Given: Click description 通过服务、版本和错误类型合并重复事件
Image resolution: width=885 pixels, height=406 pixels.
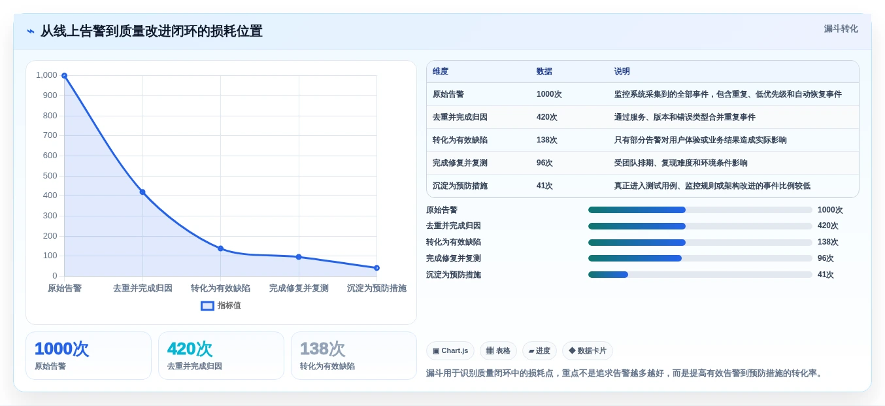Looking at the screenshot, I should point(685,117).
